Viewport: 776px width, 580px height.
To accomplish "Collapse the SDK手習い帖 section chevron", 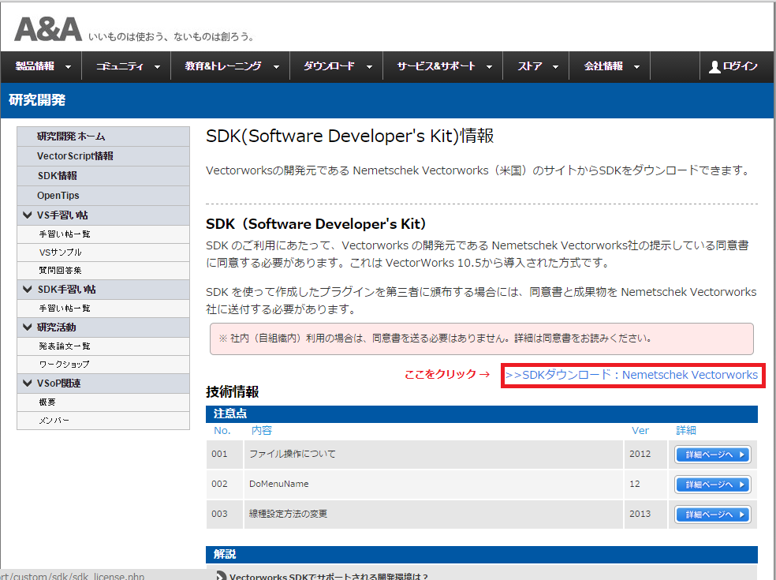I will (x=28, y=289).
